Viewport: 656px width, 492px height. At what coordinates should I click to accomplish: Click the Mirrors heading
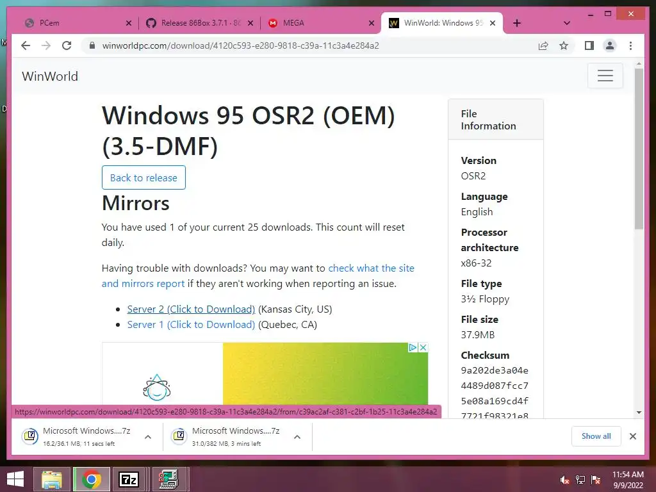coord(136,203)
